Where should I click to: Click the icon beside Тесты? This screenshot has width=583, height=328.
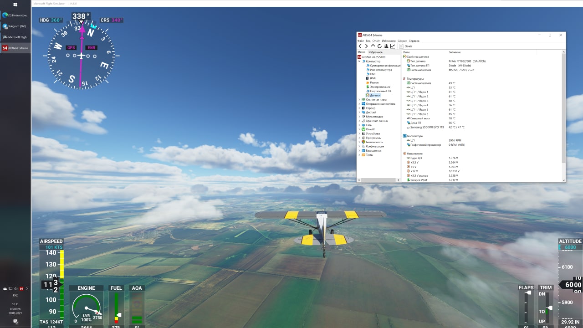click(x=363, y=154)
